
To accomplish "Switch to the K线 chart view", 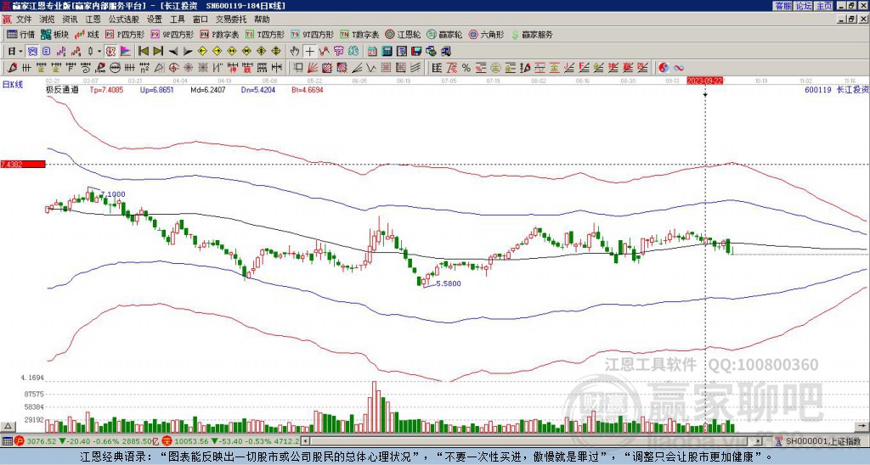I will click(88, 34).
